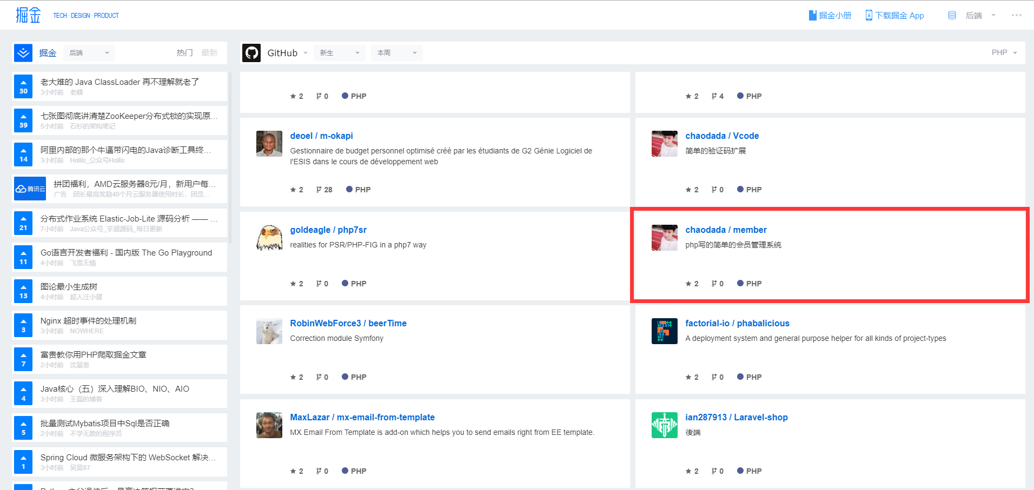
Task: Open factorial-io / phabalicious repository link
Action: (x=737, y=323)
